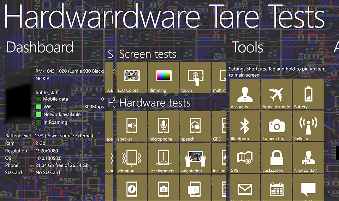Open the partially visible inclinometer tile
339x201 pixels.
(219, 158)
